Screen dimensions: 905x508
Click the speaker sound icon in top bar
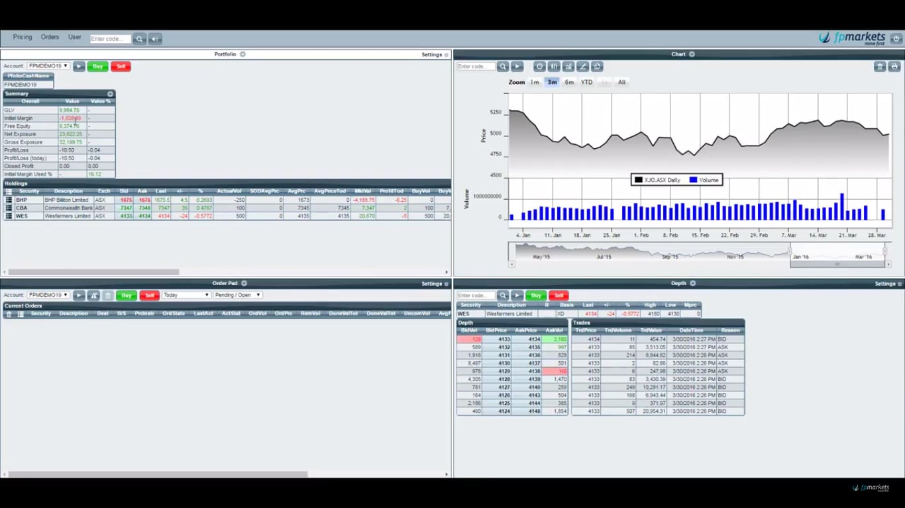(155, 39)
